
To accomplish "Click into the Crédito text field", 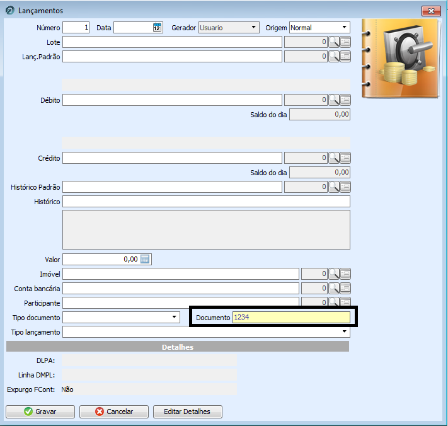I will pyautogui.click(x=172, y=158).
